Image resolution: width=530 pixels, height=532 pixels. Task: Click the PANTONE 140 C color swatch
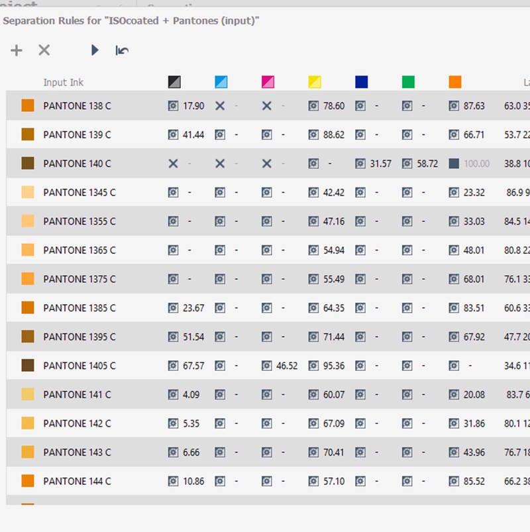point(28,163)
